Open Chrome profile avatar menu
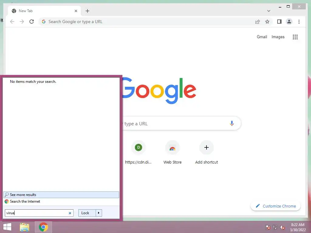The image size is (311, 233). pos(289,22)
